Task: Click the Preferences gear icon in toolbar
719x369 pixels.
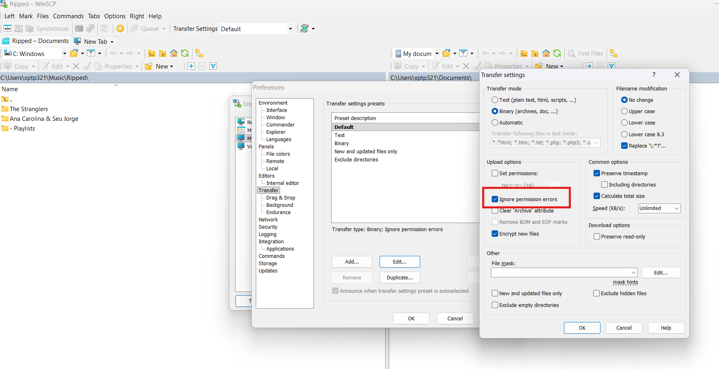Action: (120, 28)
